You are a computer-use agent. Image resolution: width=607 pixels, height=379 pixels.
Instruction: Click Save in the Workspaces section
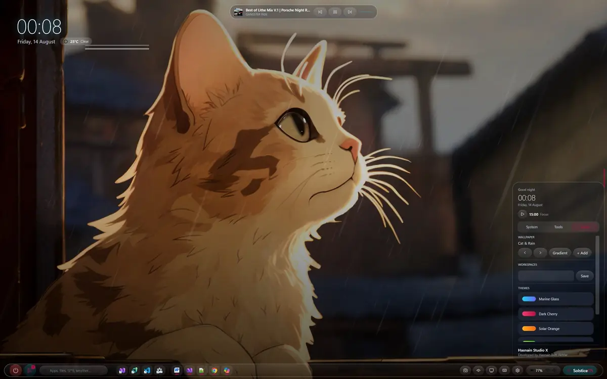[585, 276]
